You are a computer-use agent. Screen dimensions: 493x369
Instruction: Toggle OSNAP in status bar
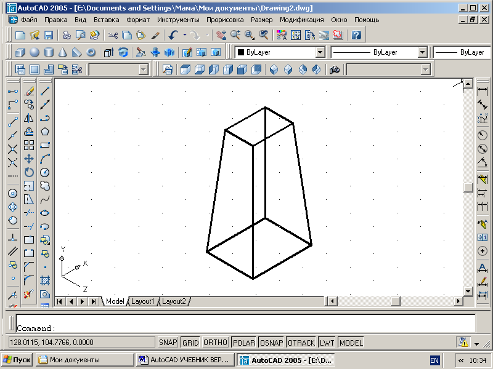coord(271,343)
